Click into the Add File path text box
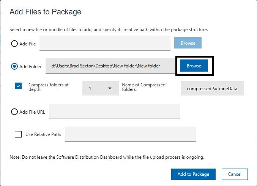The width and height of the screenshot is (257, 186). coord(105,43)
